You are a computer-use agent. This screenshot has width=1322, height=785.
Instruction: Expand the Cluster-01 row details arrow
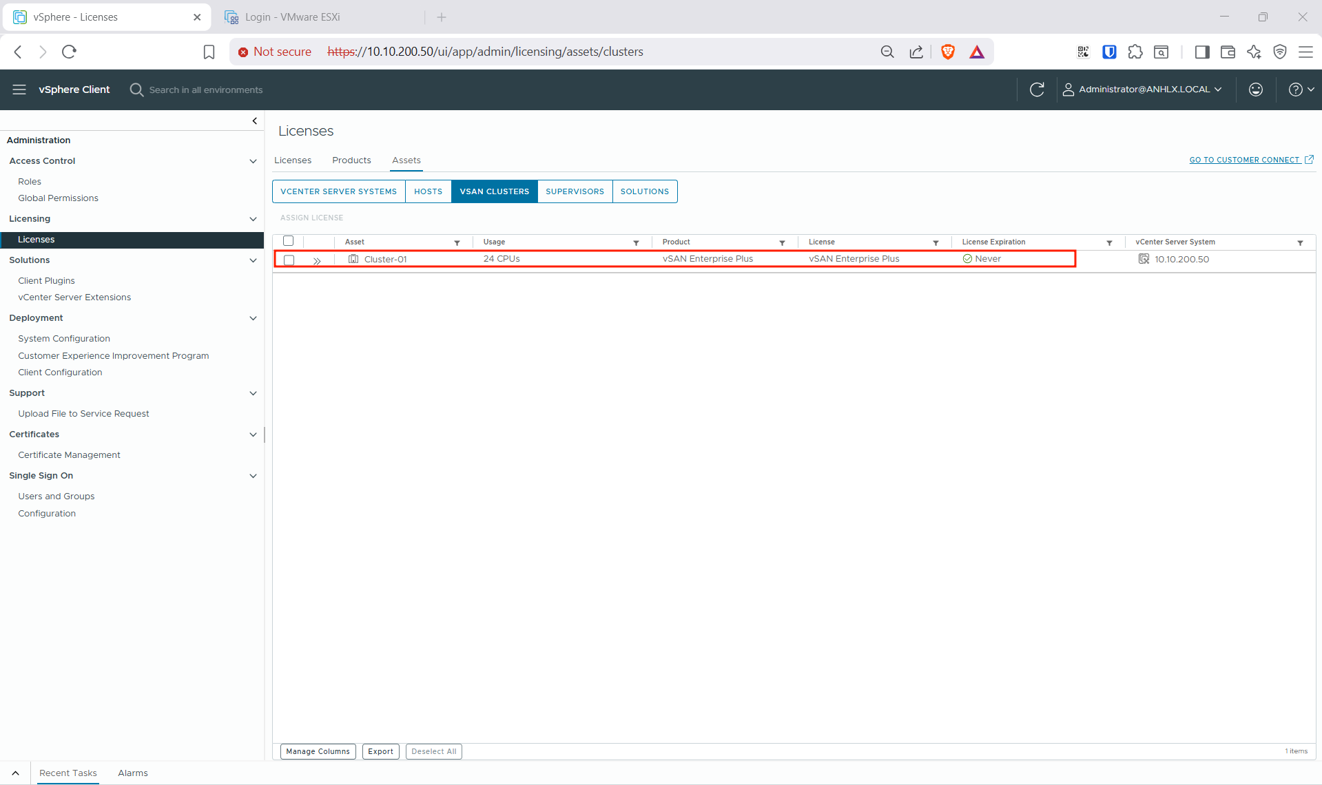(317, 260)
